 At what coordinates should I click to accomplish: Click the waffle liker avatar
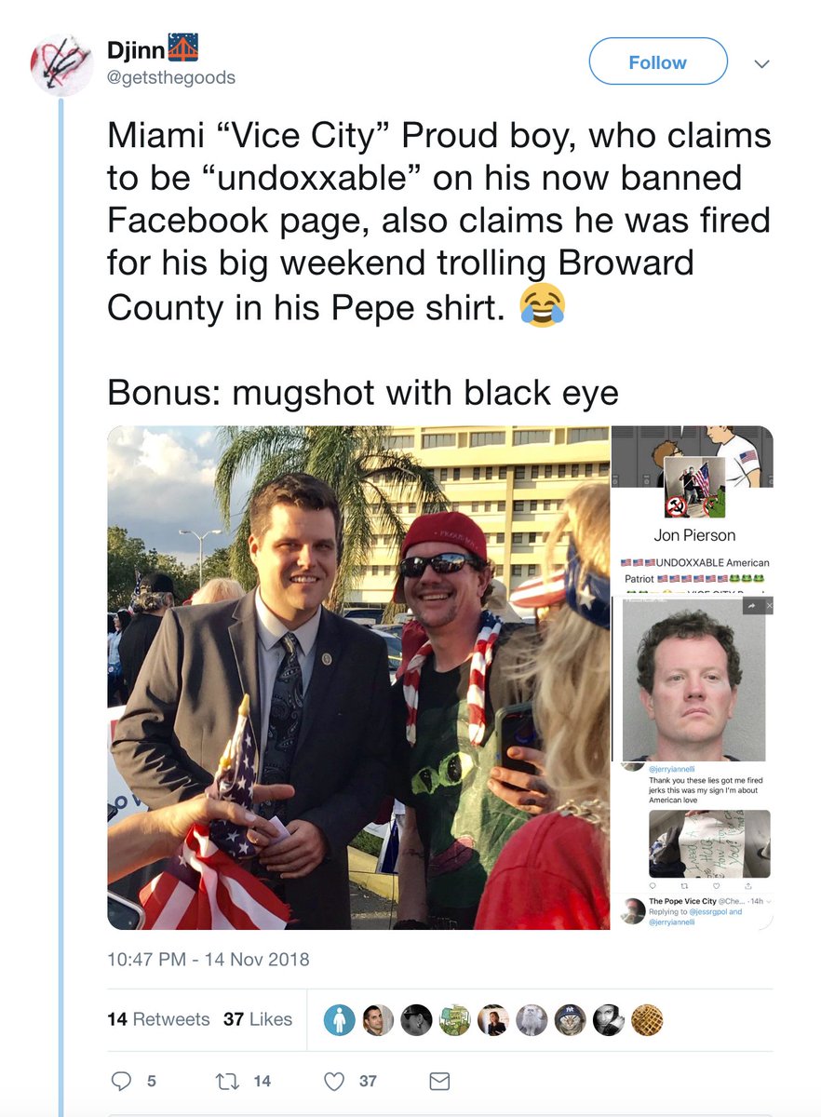647,1020
